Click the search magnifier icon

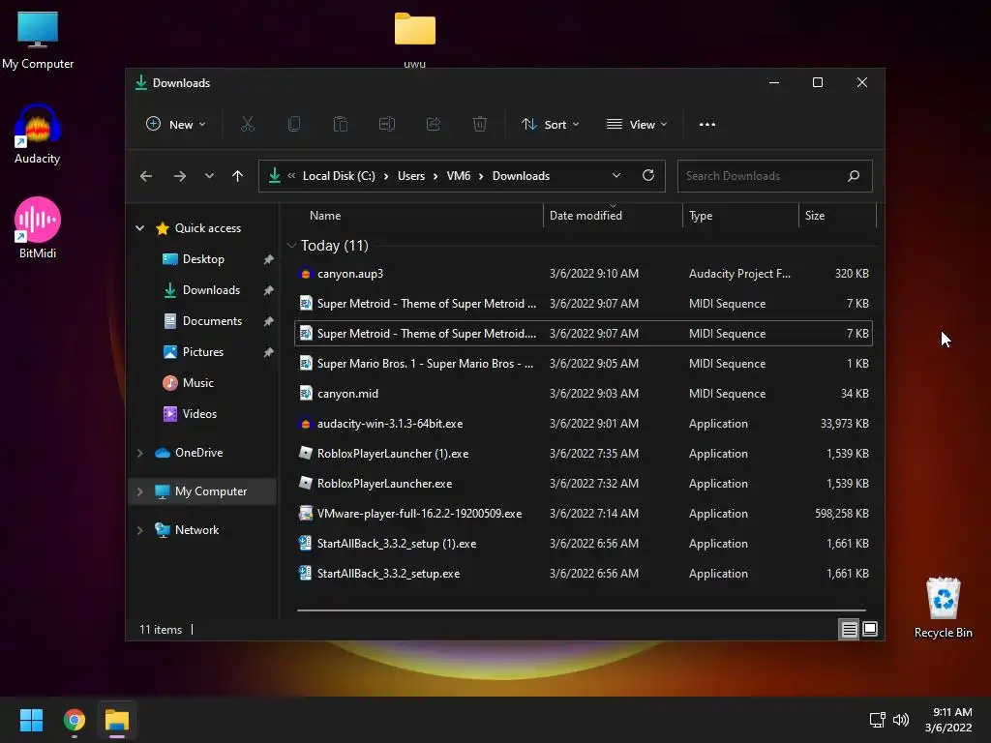click(x=854, y=176)
